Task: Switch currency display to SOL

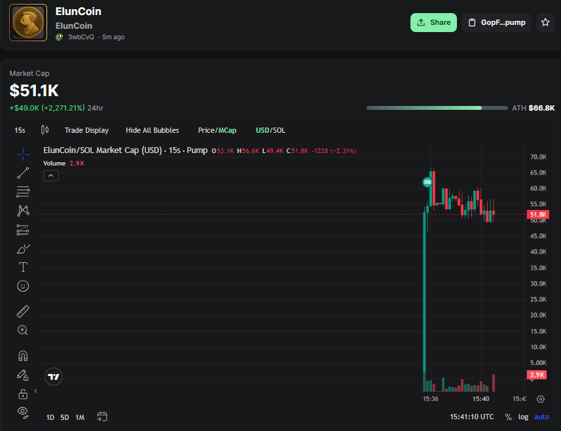Action: [x=279, y=130]
